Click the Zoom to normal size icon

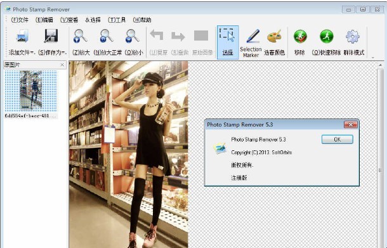click(107, 36)
